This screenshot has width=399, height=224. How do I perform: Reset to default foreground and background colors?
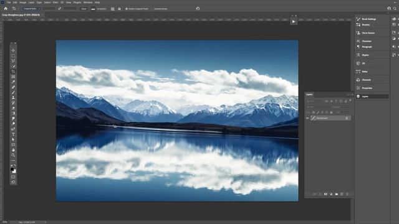(x=11, y=166)
